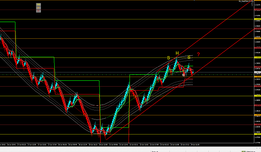Viewport: 261px width, 152px height.
Task: Click the 24 Jun 11:30 time axis label
Action: [195, 145]
